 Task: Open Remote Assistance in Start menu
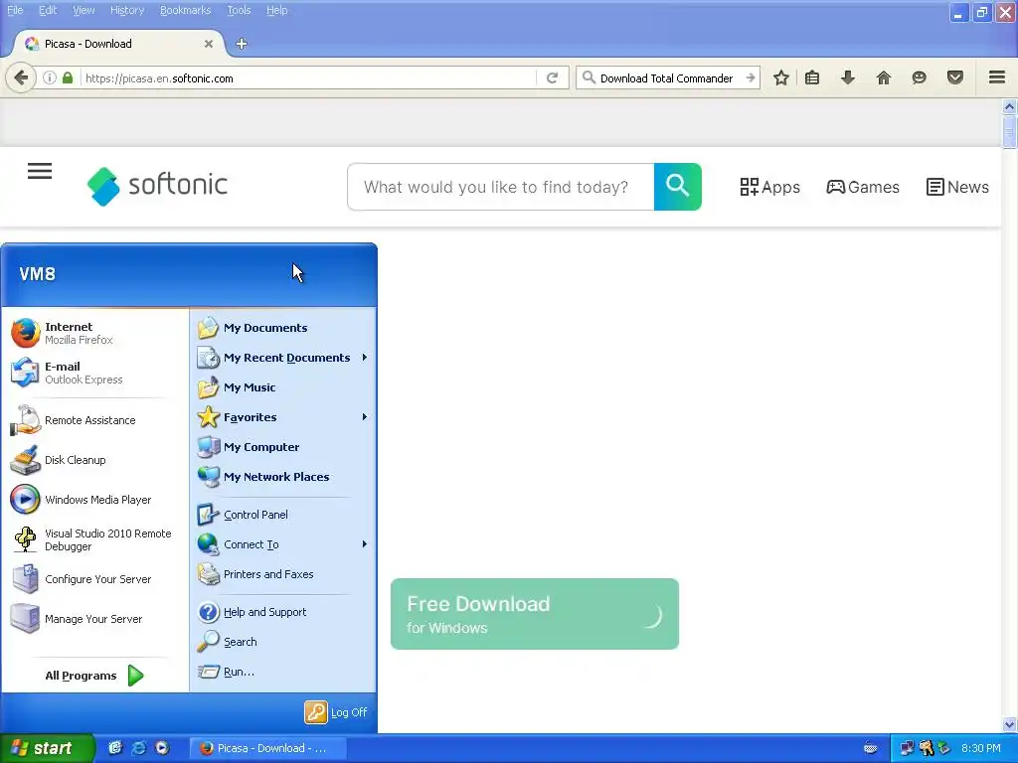tap(94, 420)
